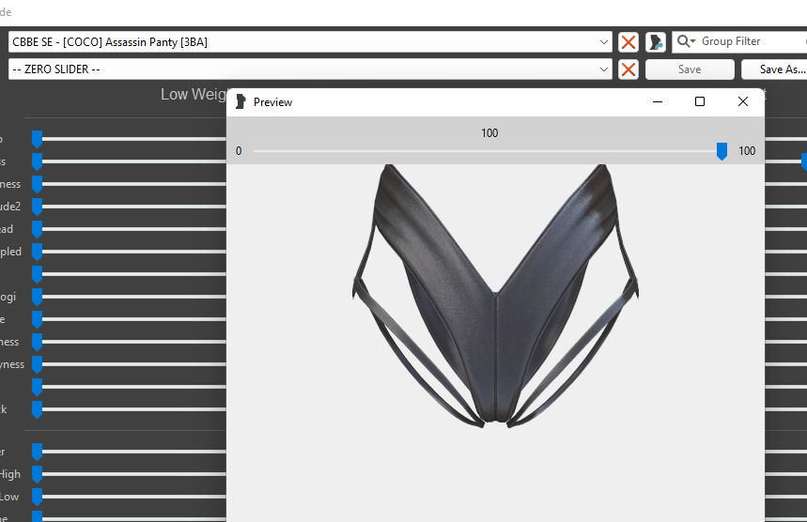
Task: Click the slider handle beside the 'High' label
Action: pos(38,474)
